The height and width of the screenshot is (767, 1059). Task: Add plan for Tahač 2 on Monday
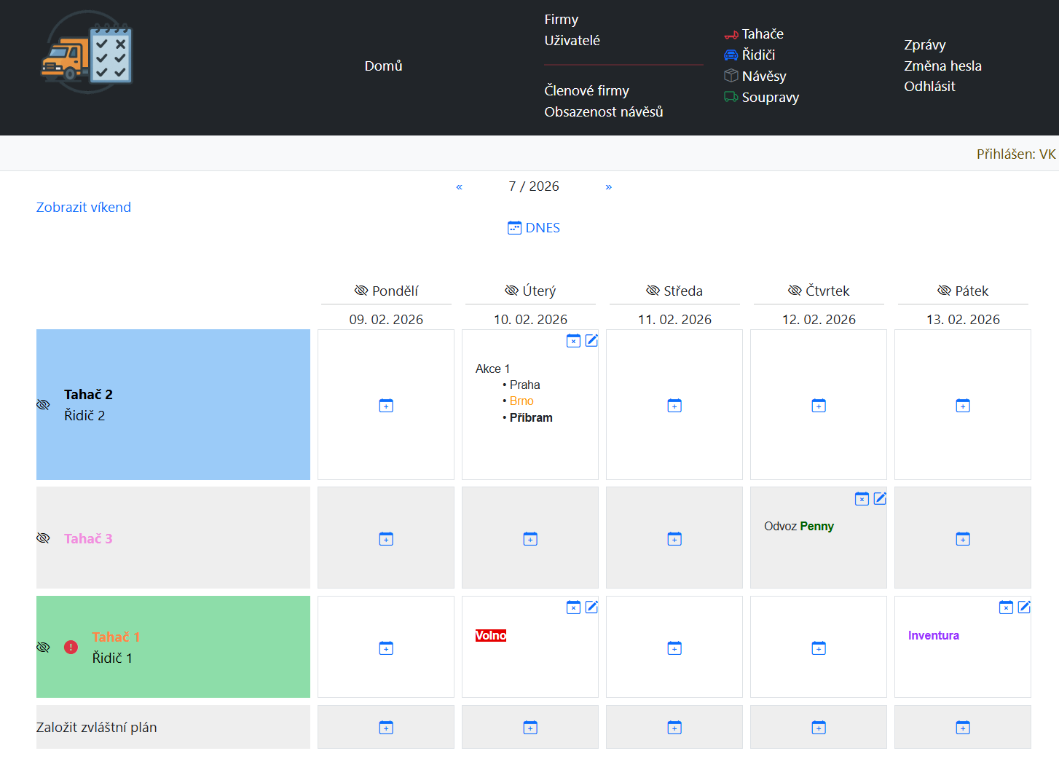coord(386,406)
